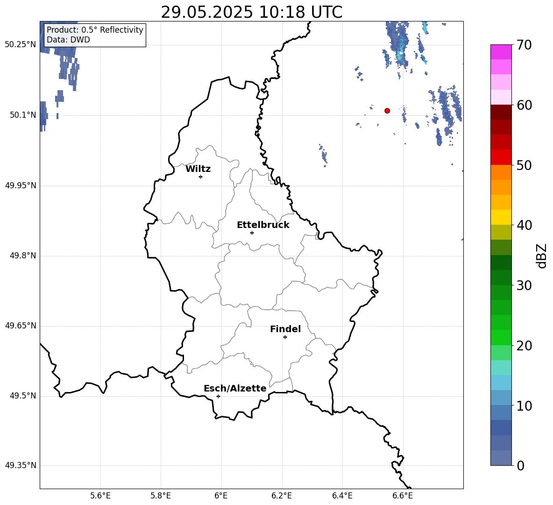Click the dark maroon colorbar segment below 60
The height and width of the screenshot is (505, 553).
pos(501,112)
